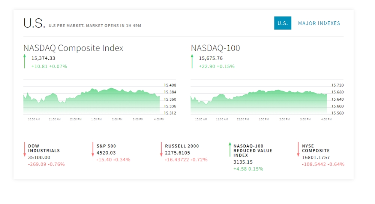The width and height of the screenshot is (375, 204).
Task: Open the NASDAQ-100 heading
Action: (x=215, y=48)
